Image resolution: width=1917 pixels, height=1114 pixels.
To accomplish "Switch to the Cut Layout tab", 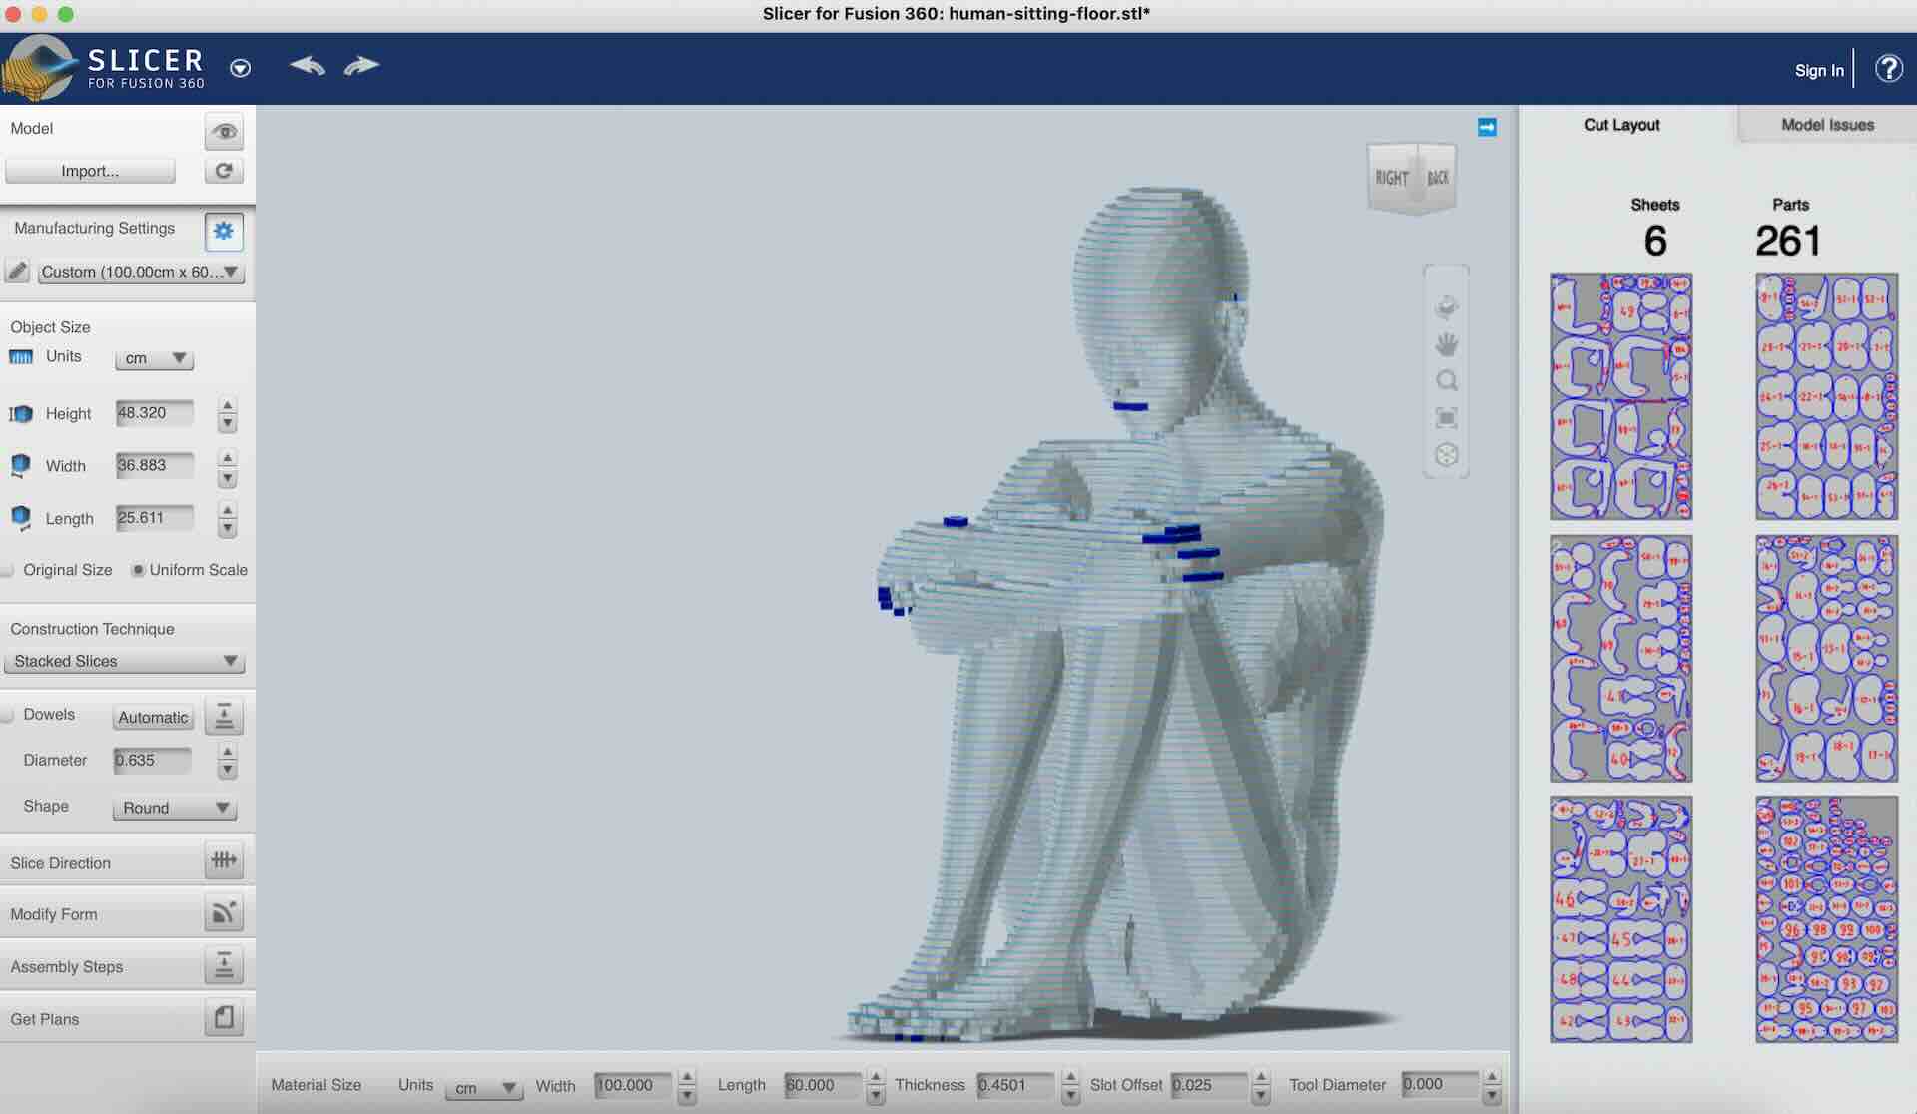I will pos(1621,125).
